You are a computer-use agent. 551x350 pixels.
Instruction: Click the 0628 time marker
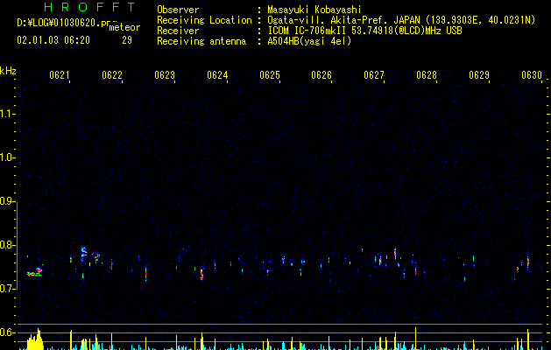pyautogui.click(x=427, y=75)
